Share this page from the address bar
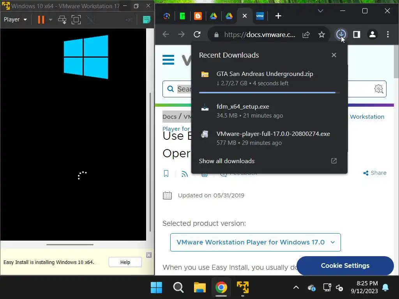 click(306, 35)
